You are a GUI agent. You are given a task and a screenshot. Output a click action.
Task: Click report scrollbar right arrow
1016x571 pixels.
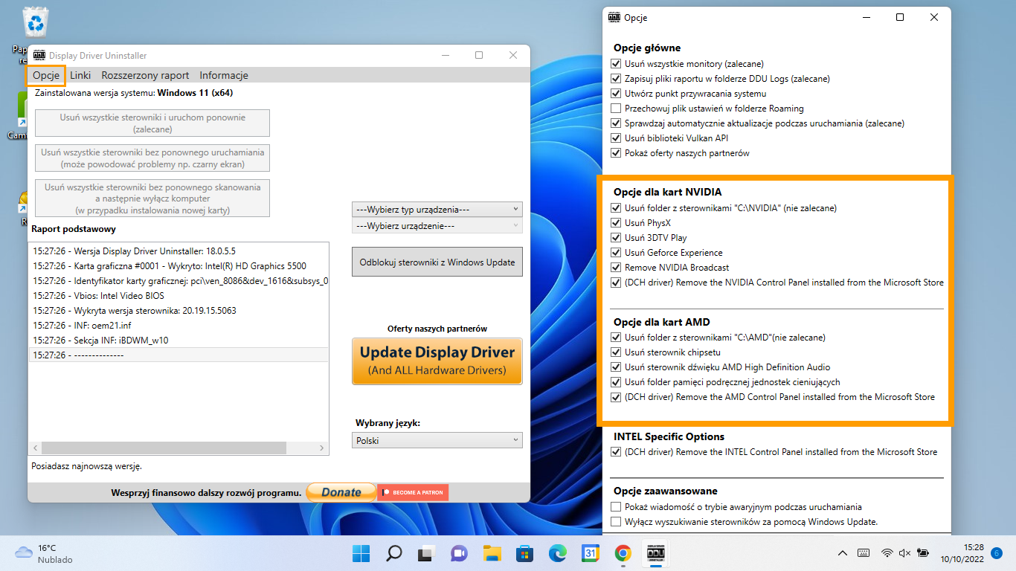pos(322,448)
